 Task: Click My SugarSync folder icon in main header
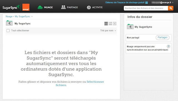click(x=9, y=23)
